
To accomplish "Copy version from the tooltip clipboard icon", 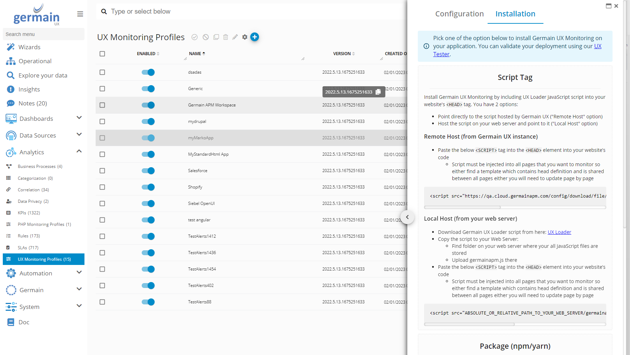I will [x=378, y=92].
